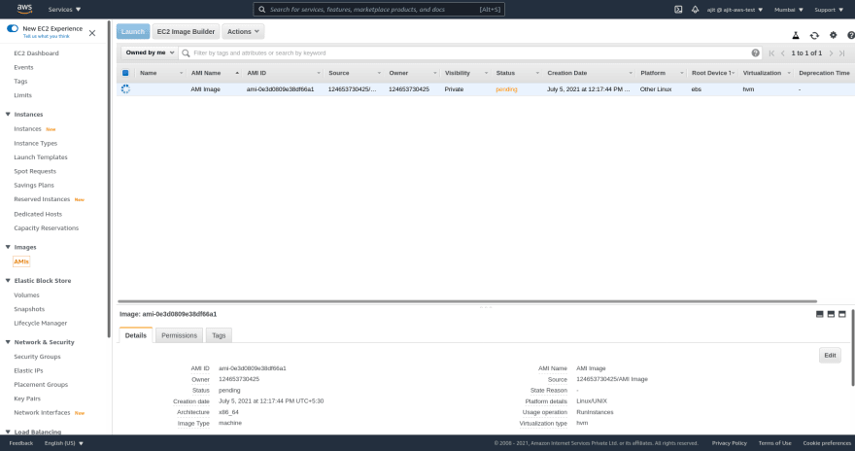Open Owned by me filter dropdown
The width and height of the screenshot is (855, 451).
tap(149, 52)
